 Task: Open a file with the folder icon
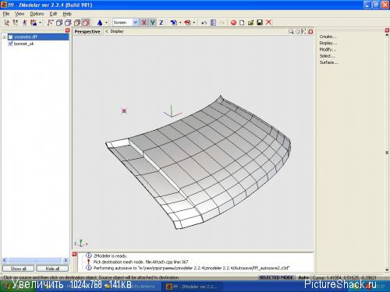pyautogui.click(x=251, y=23)
